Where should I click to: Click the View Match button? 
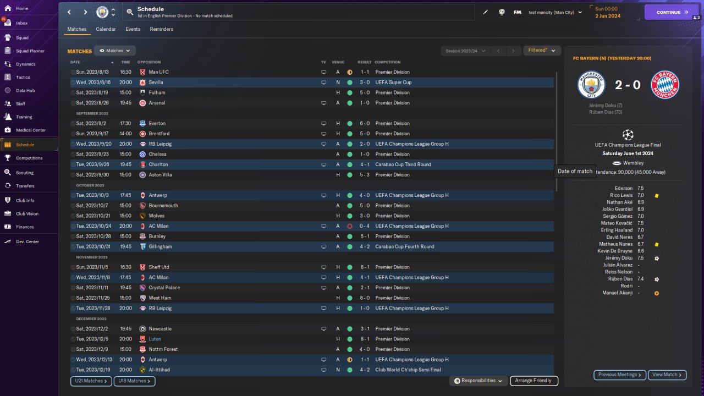point(667,375)
